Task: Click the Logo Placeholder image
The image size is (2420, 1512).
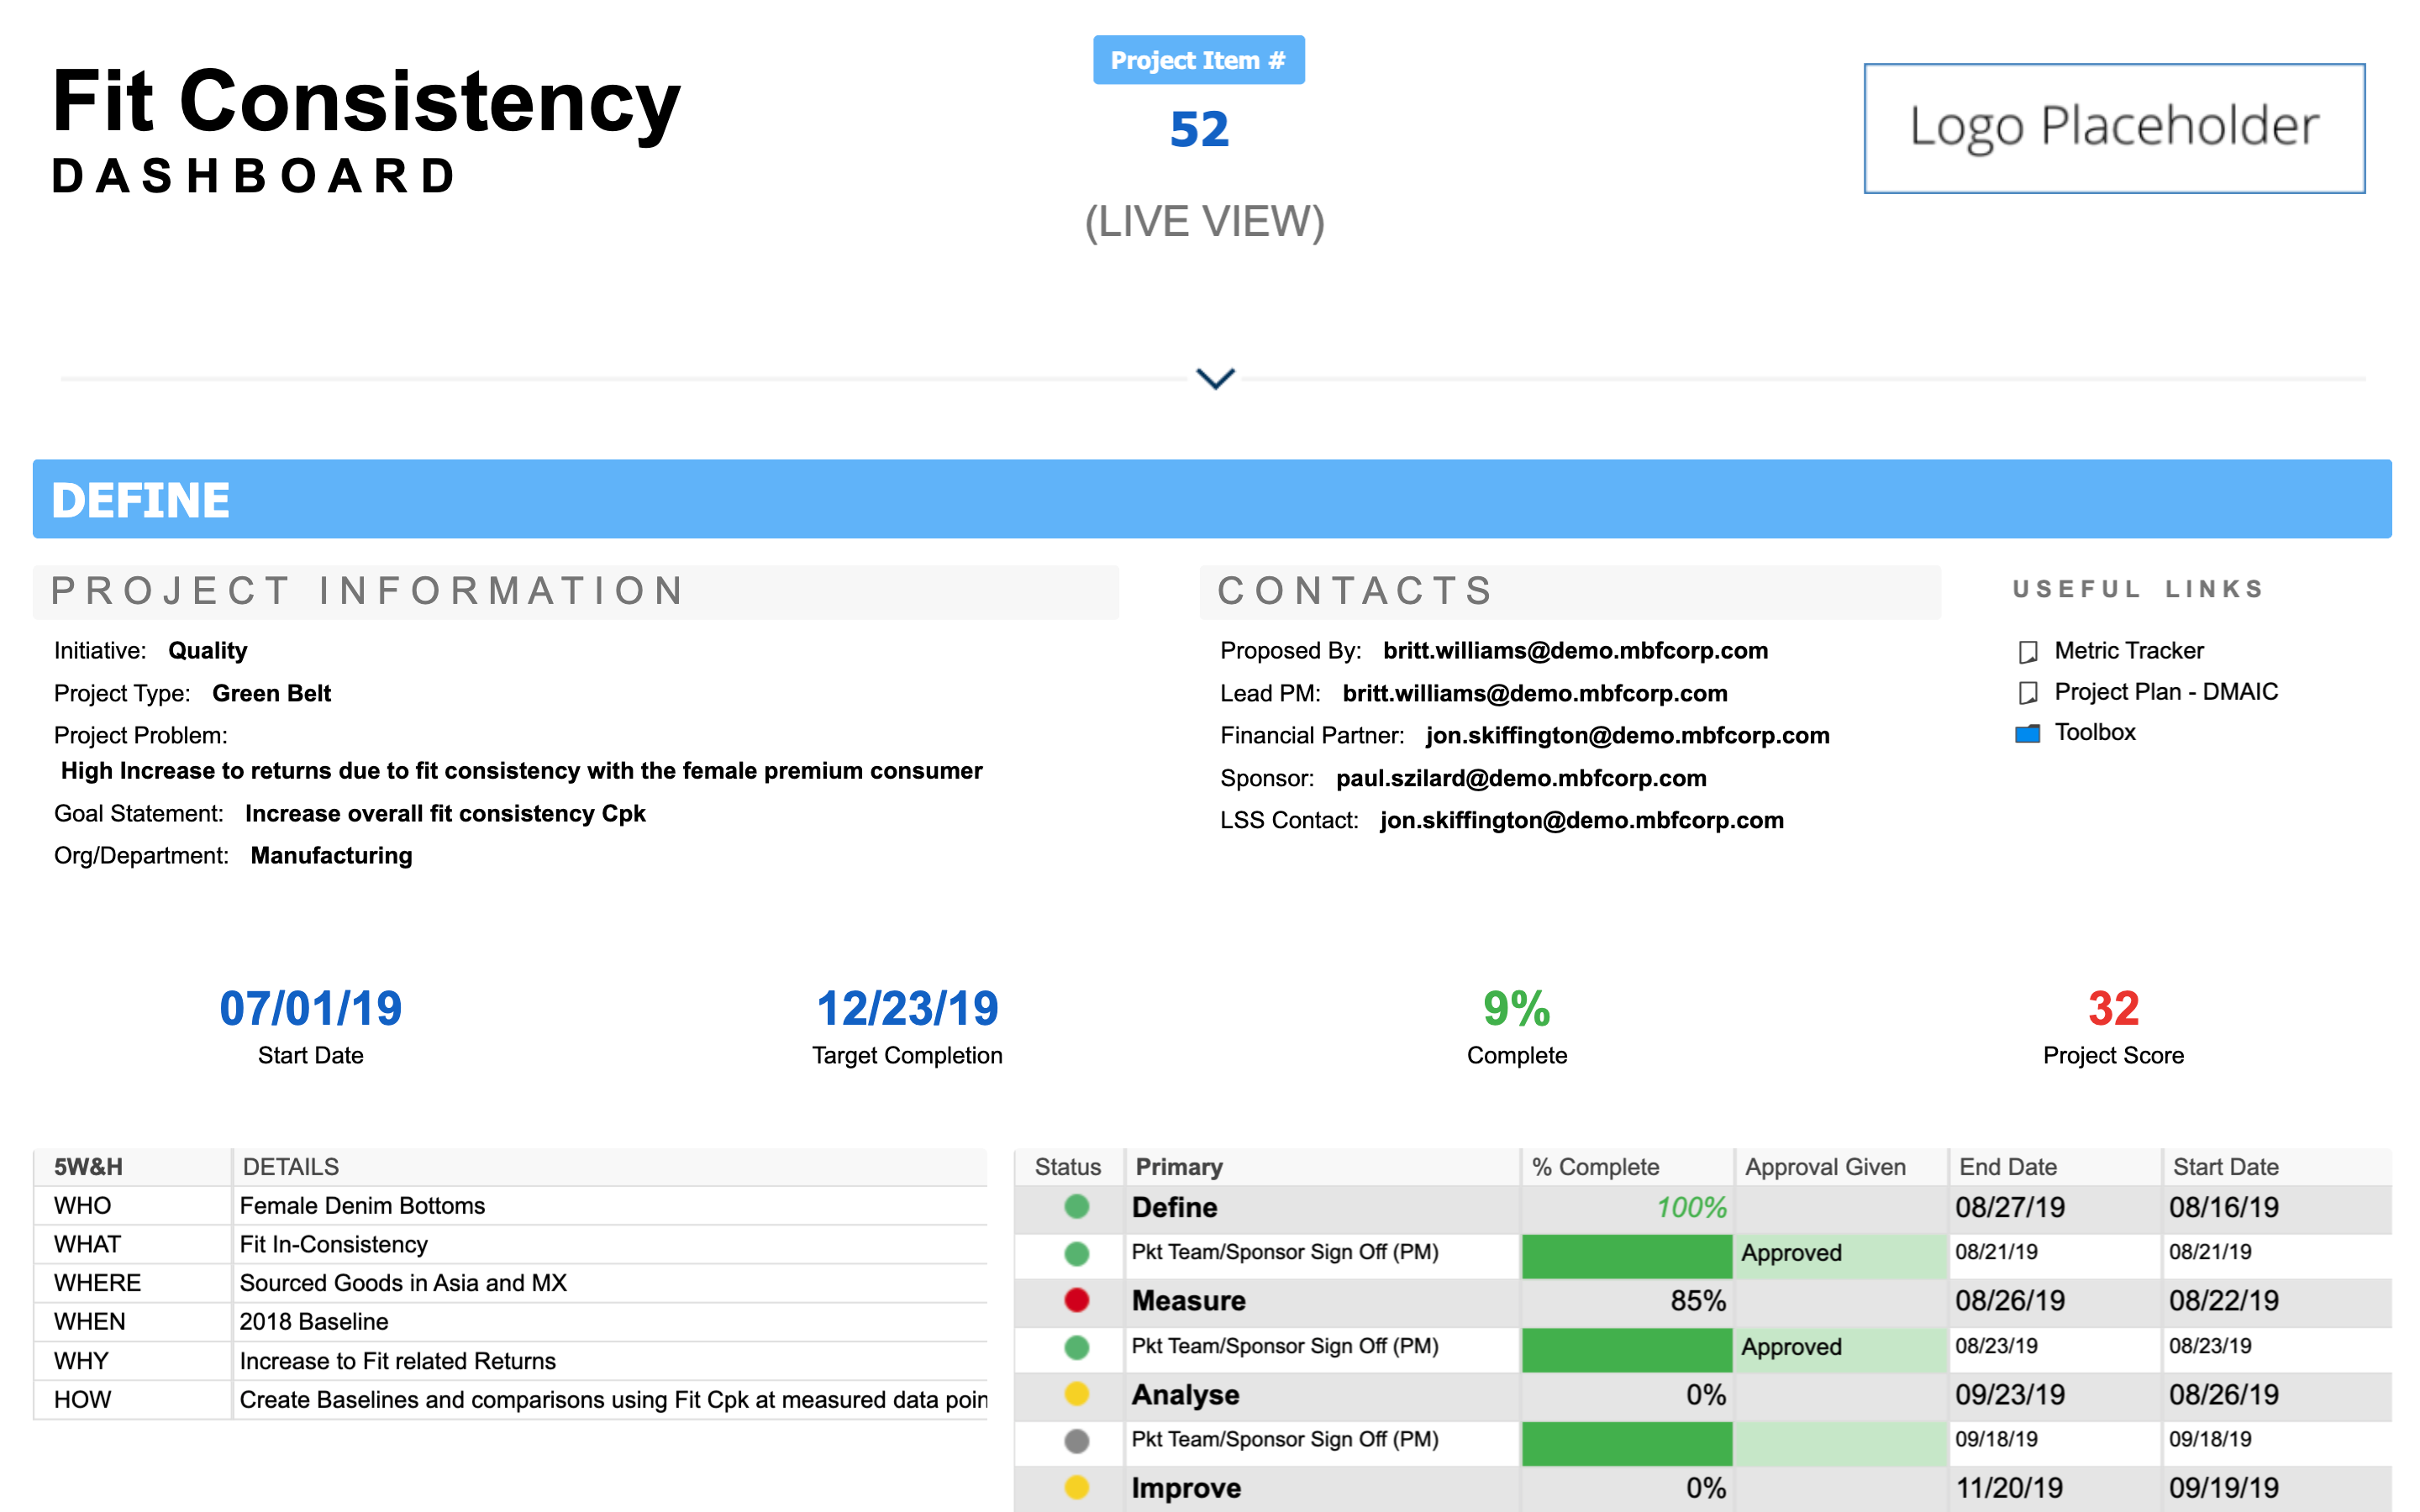Action: click(2113, 128)
